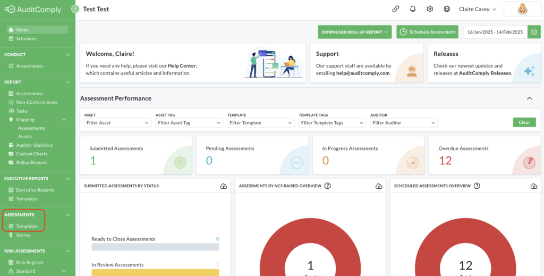
Task: Download the Submitted Assessments by Status chart
Action: [x=224, y=186]
